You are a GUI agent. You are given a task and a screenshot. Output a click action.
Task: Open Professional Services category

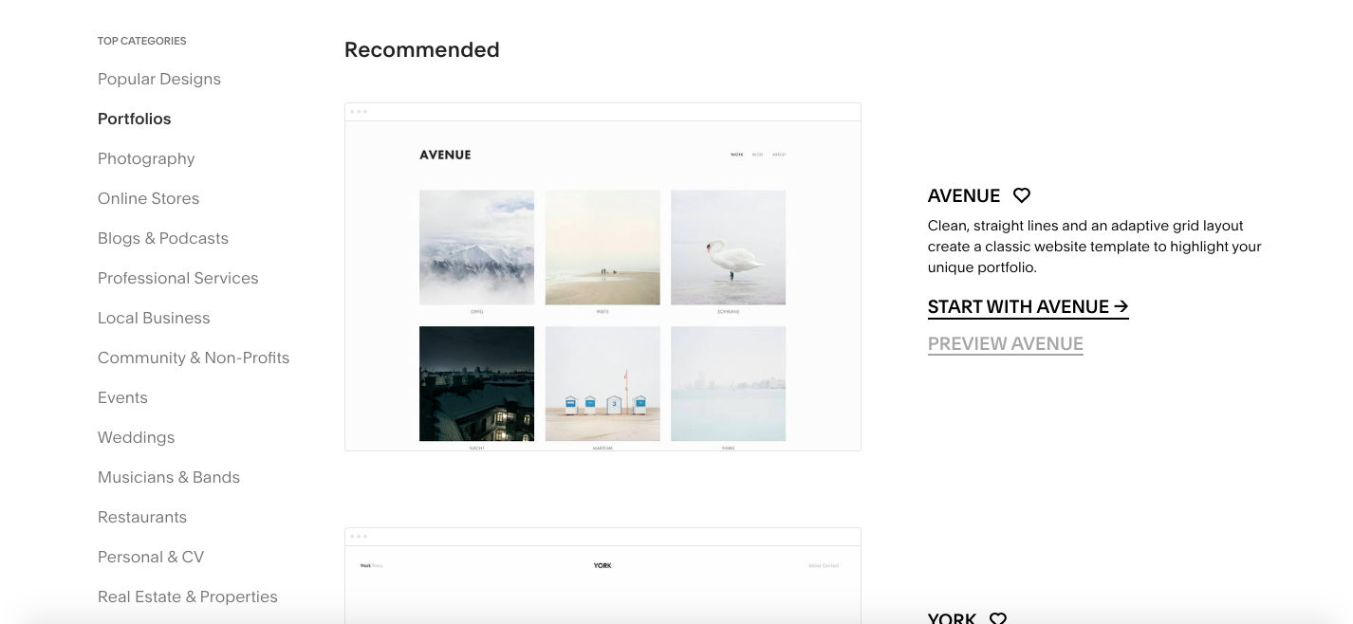[x=178, y=278]
